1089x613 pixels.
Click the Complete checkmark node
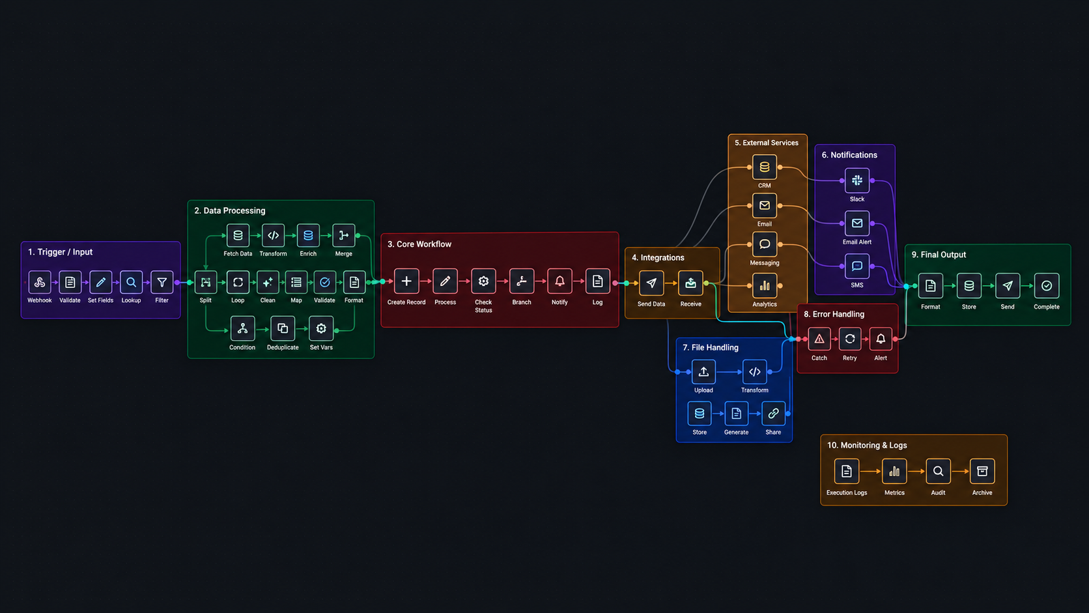pos(1047,286)
